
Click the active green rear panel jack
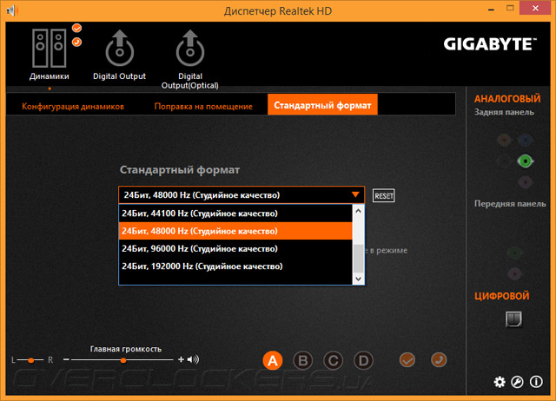point(525,161)
